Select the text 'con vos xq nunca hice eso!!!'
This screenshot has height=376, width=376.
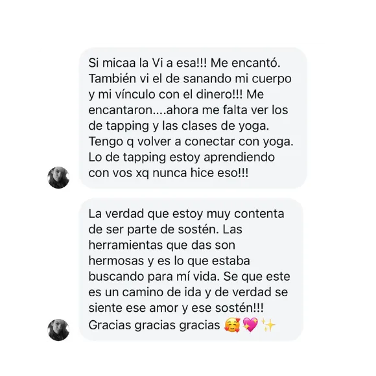pos(169,173)
